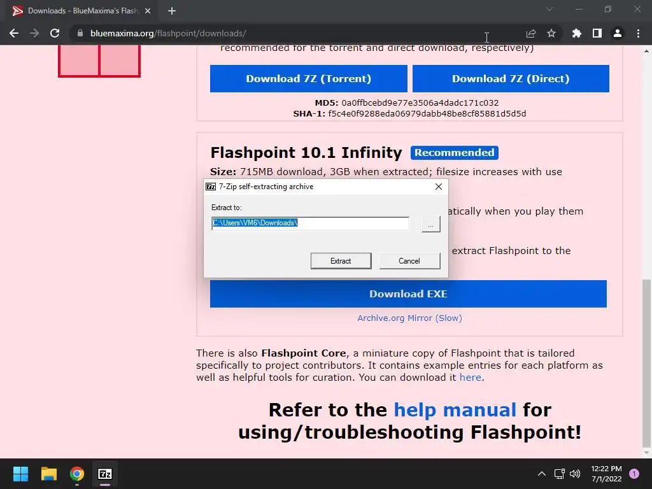Open tab search chevron in title bar
This screenshot has width=652, height=489.
[549, 9]
